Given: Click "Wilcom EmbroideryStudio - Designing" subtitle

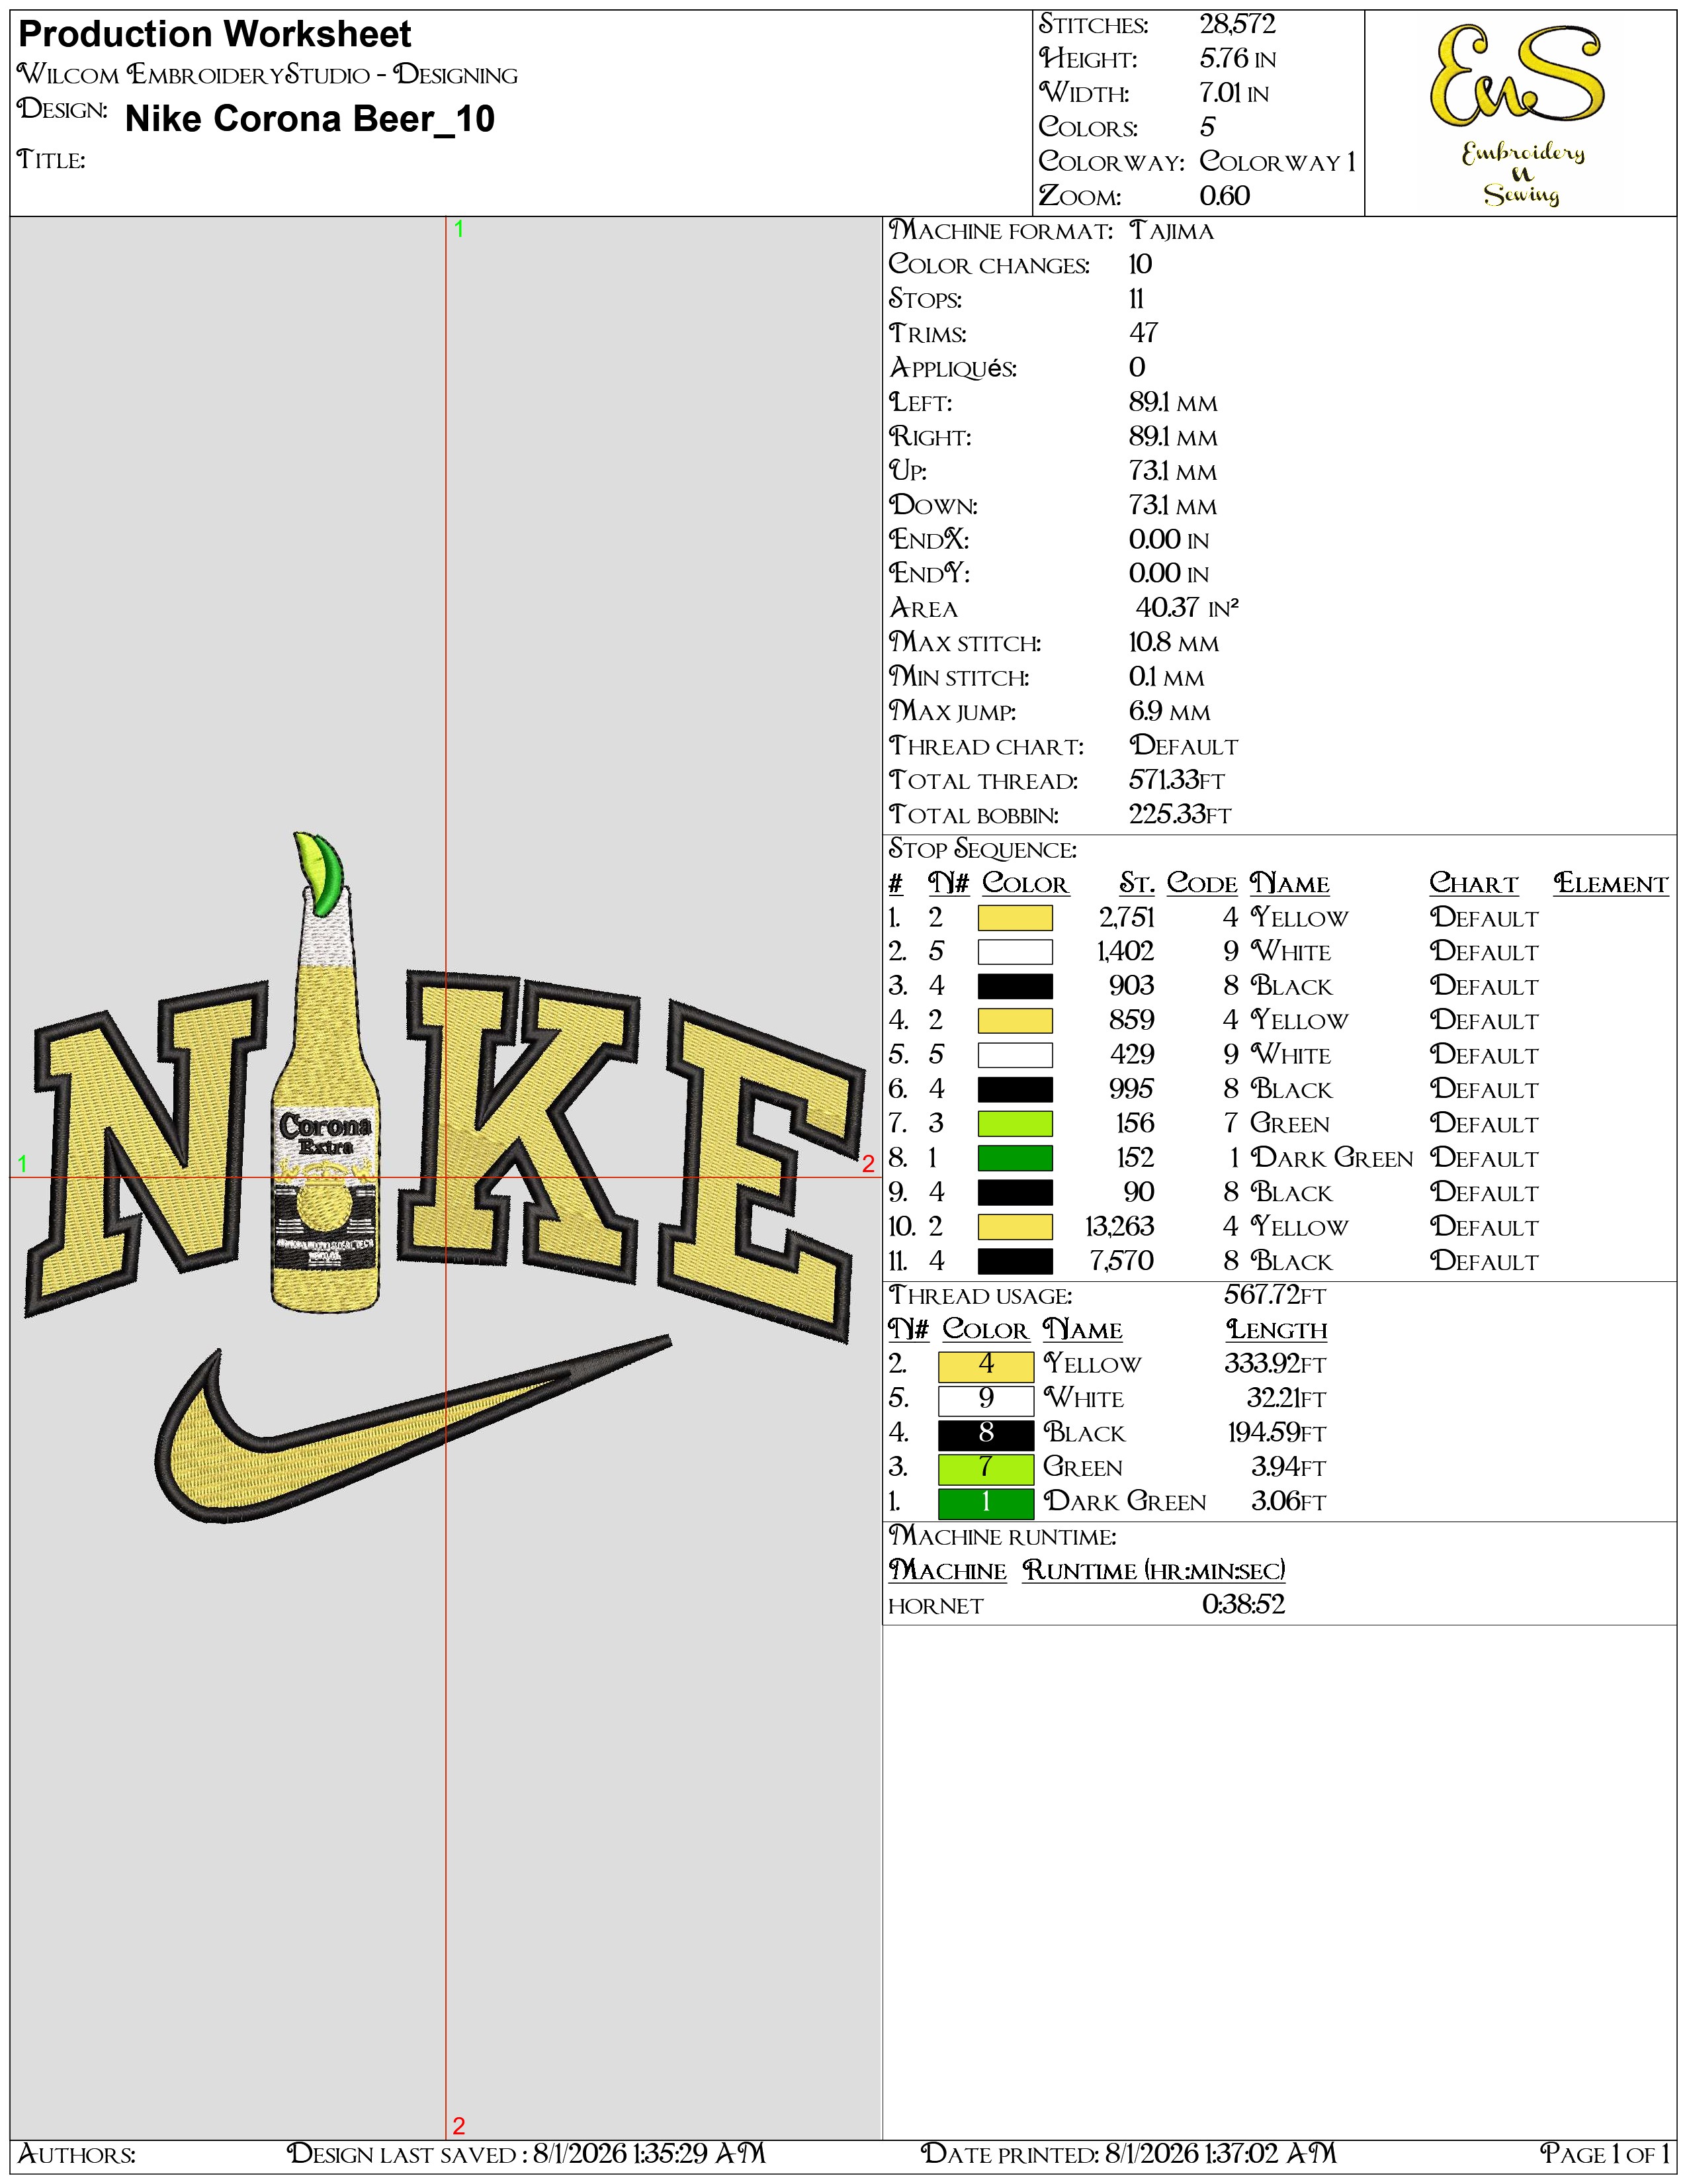Looking at the screenshot, I should point(268,75).
